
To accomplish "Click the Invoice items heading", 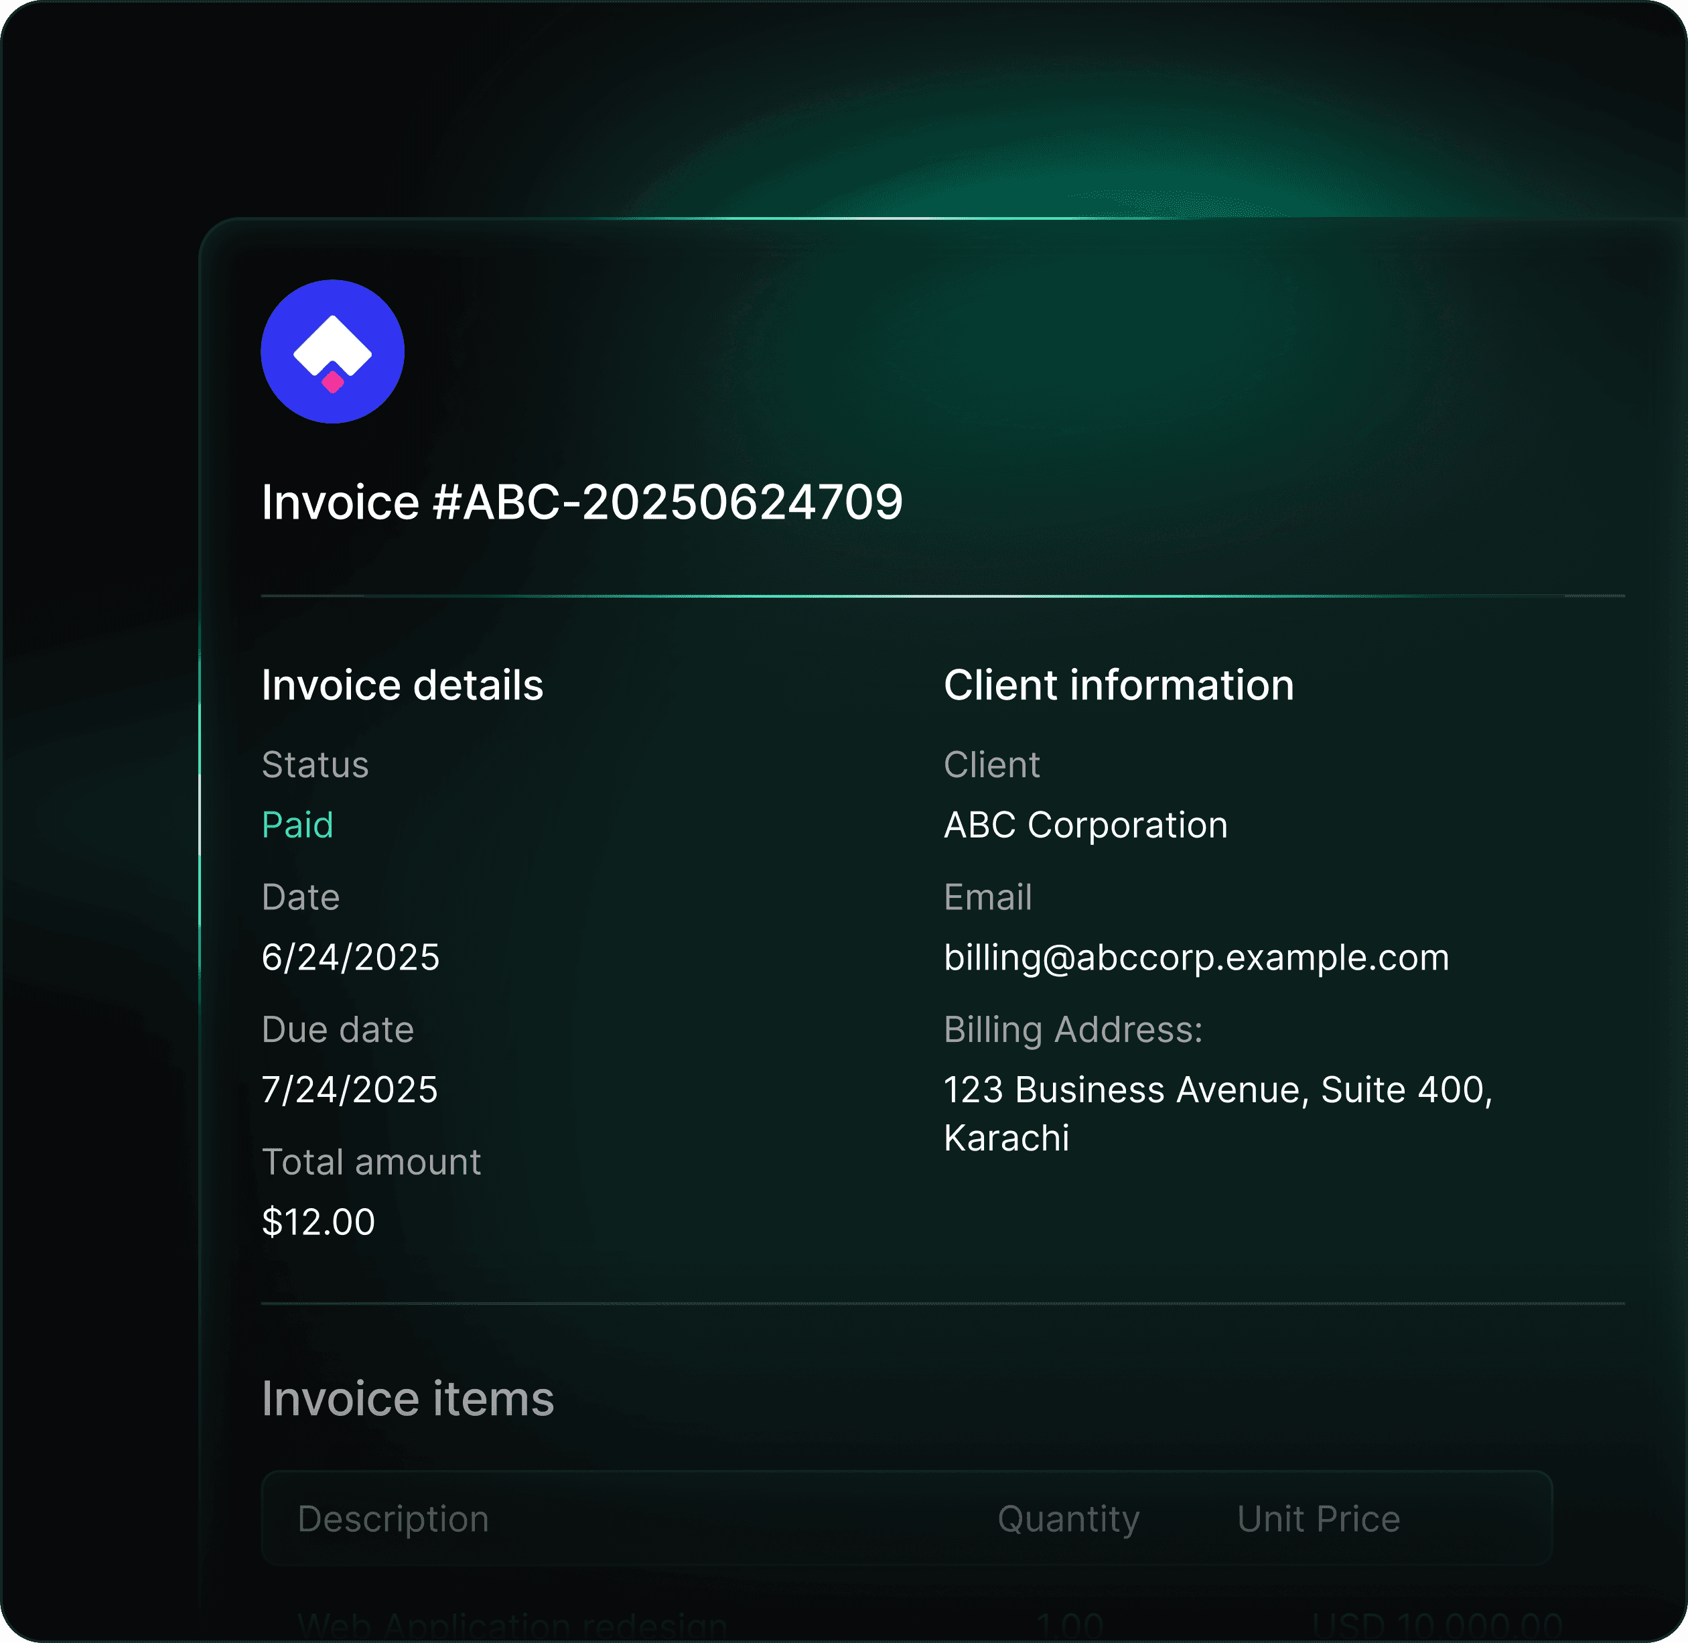I will (407, 1399).
